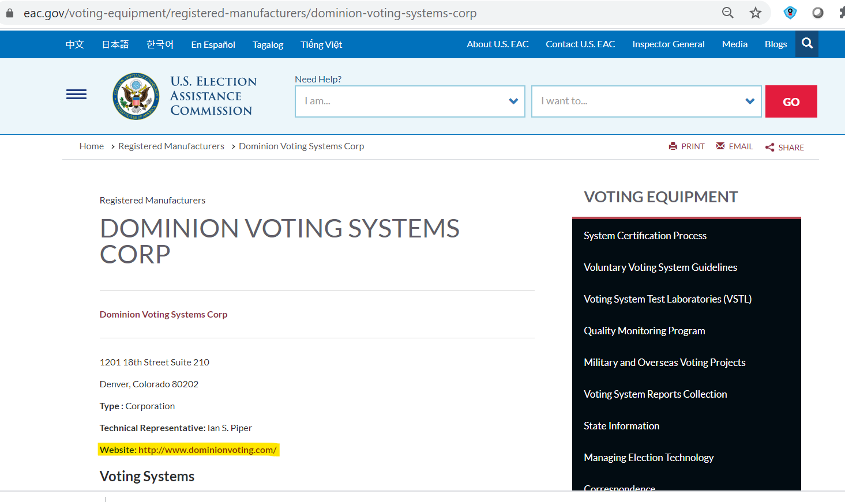Open the Media menu item

[735, 44]
